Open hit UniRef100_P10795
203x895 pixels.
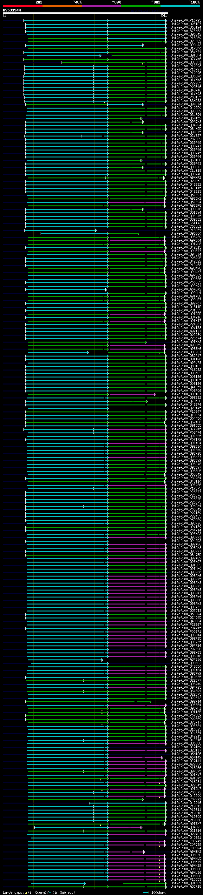(x=186, y=21)
